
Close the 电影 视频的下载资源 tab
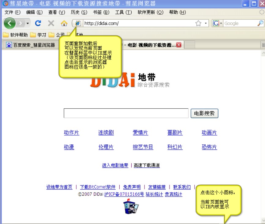(x=179, y=45)
